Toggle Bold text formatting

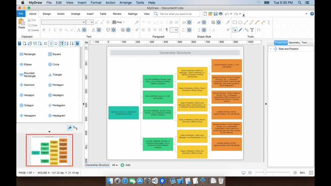44,30
